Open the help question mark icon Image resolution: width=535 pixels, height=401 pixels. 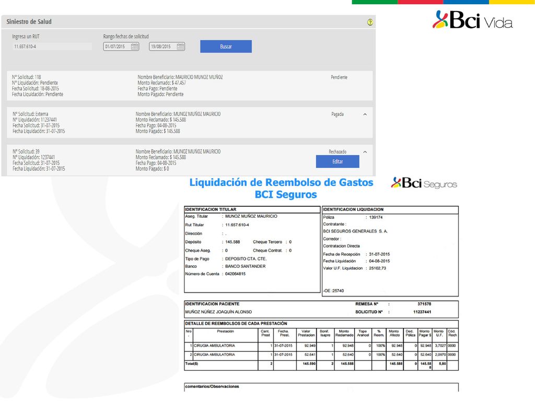[x=370, y=22]
